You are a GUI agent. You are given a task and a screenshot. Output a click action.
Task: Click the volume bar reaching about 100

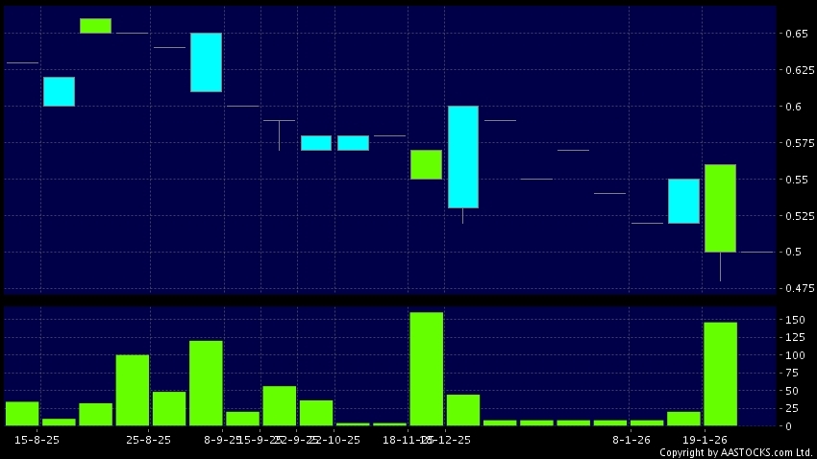point(133,390)
